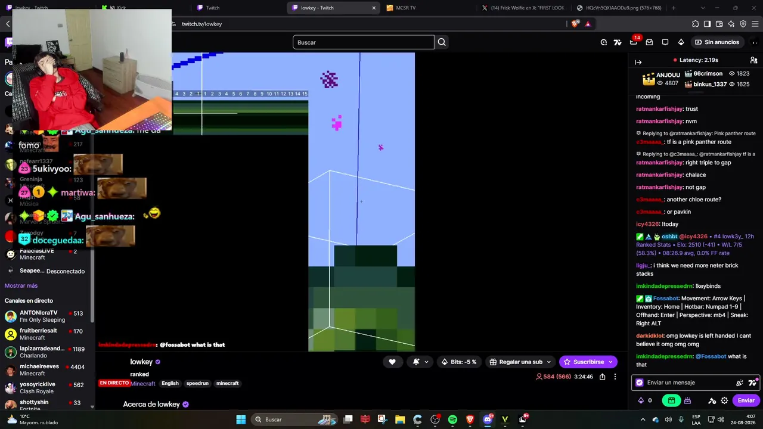Open the 7TV menu icon in the top bar
The image size is (763, 429).
(618, 42)
